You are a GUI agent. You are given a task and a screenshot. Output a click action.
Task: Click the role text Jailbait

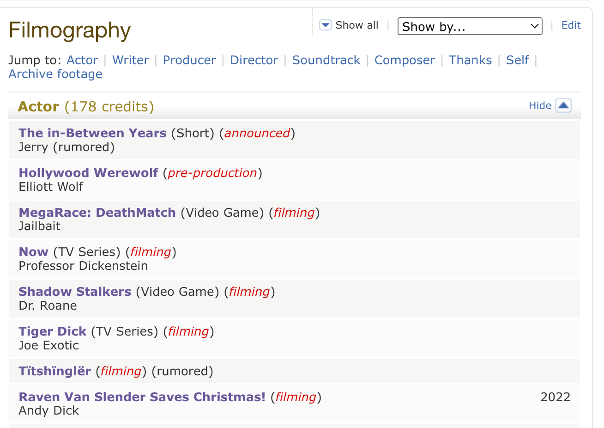point(39,226)
